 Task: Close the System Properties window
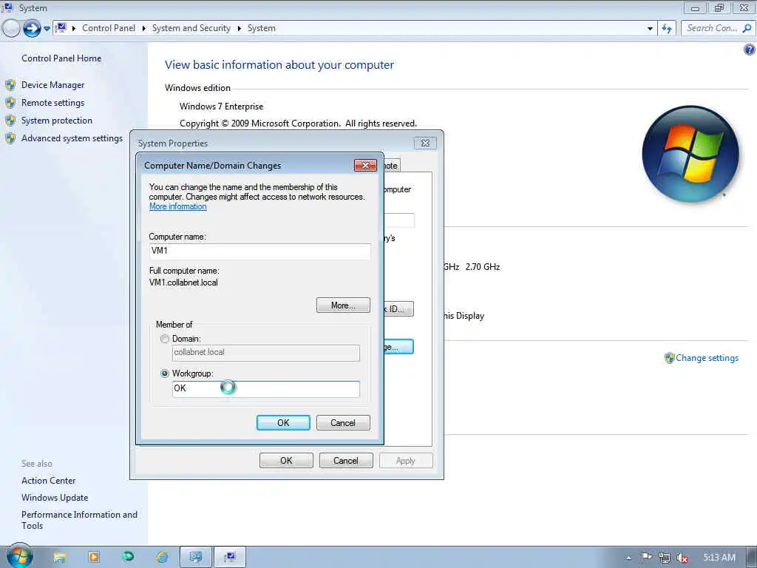click(425, 143)
